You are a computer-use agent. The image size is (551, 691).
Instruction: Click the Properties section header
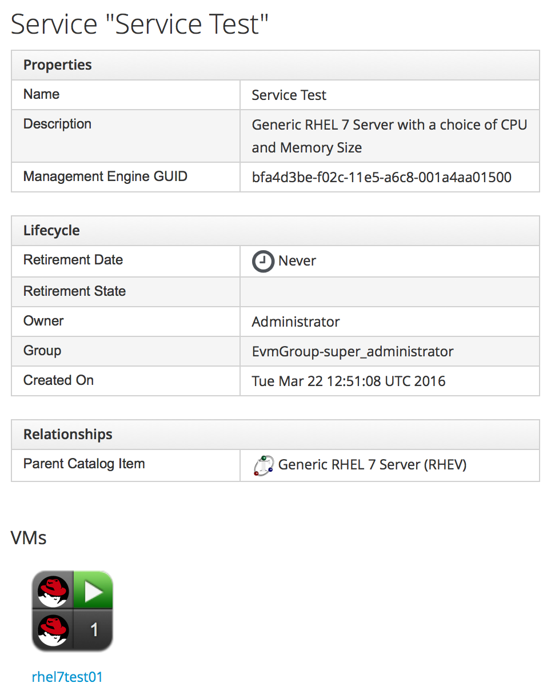point(57,65)
